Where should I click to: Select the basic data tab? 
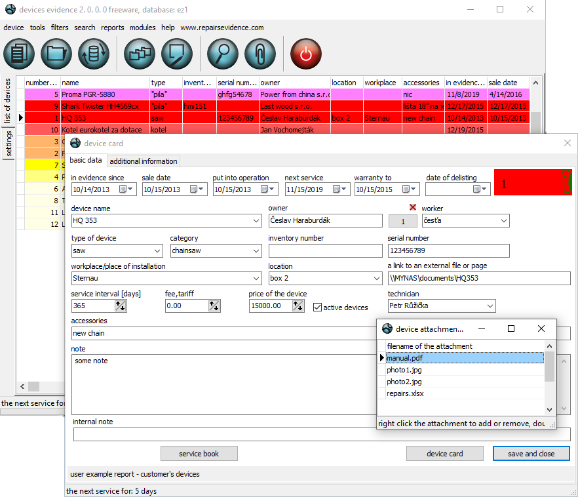(x=85, y=160)
